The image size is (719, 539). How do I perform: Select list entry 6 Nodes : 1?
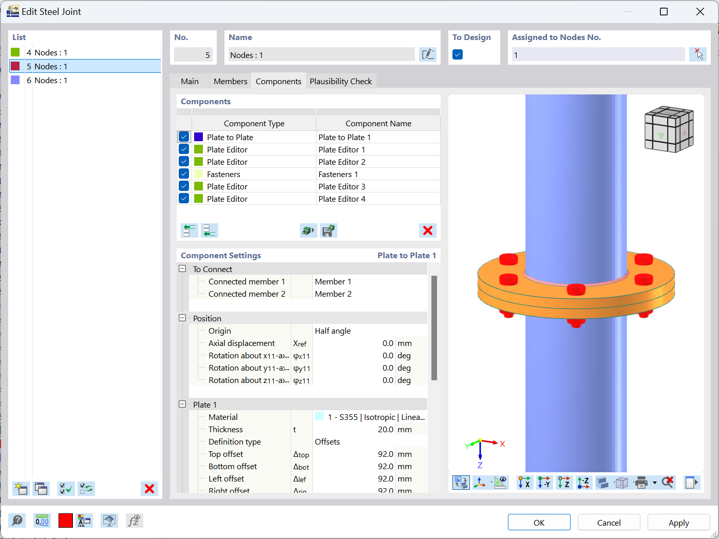tap(48, 80)
